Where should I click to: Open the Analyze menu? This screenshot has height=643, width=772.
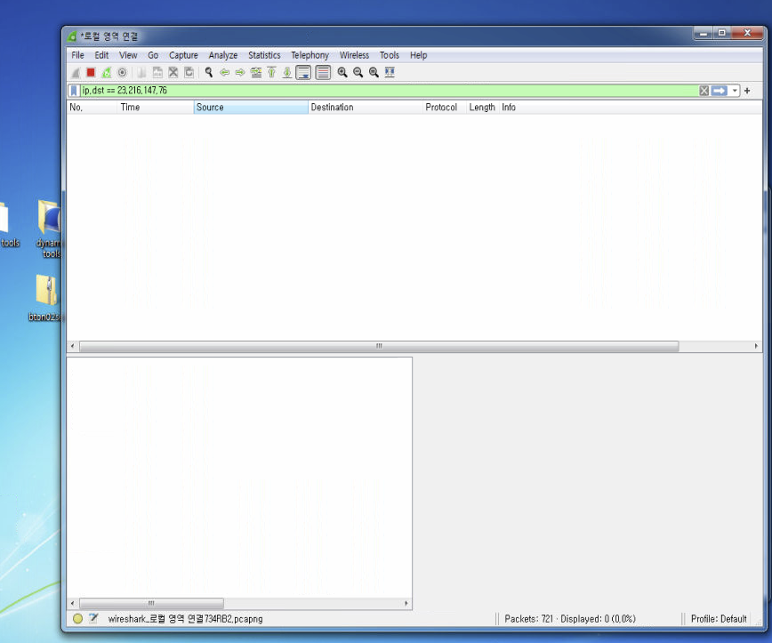(223, 55)
